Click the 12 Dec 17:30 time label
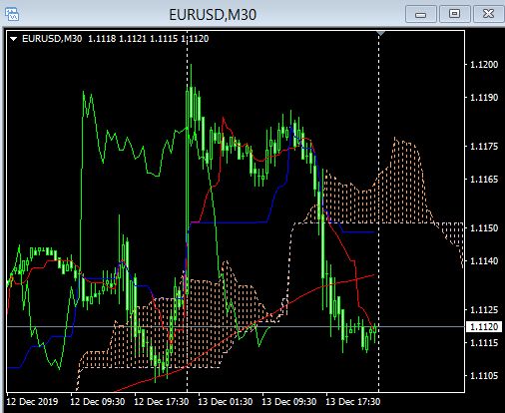Image resolution: width=505 pixels, height=413 pixels. coord(162,402)
